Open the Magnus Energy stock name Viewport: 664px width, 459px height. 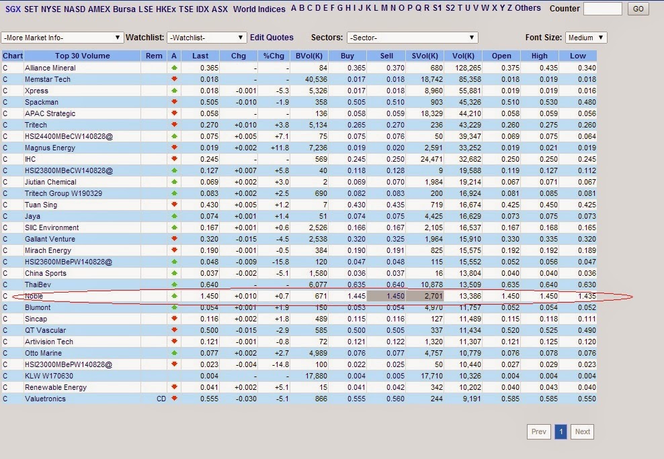pyautogui.click(x=50, y=148)
